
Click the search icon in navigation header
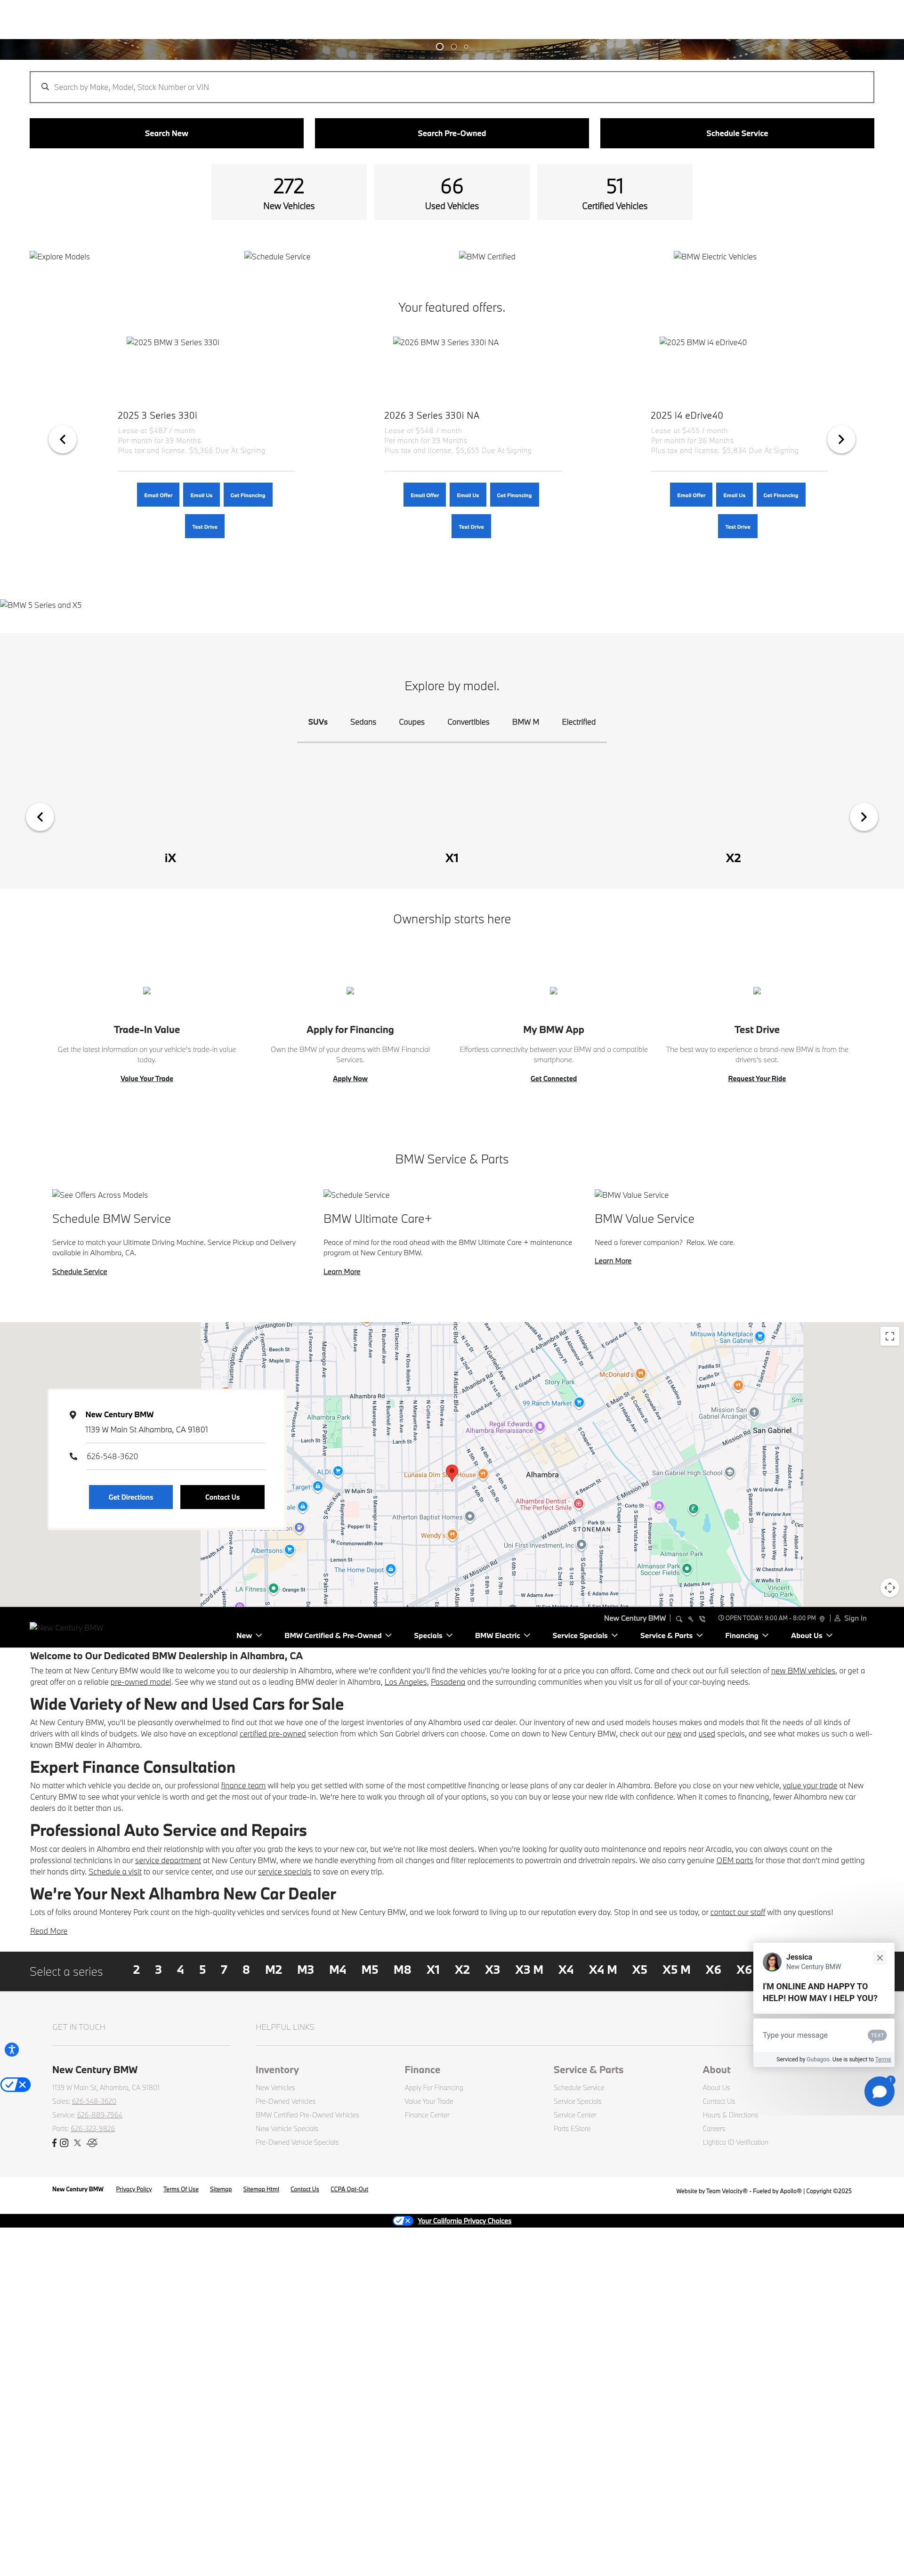click(679, 1618)
